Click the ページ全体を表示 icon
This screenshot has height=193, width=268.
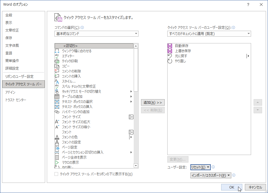tap(57, 157)
